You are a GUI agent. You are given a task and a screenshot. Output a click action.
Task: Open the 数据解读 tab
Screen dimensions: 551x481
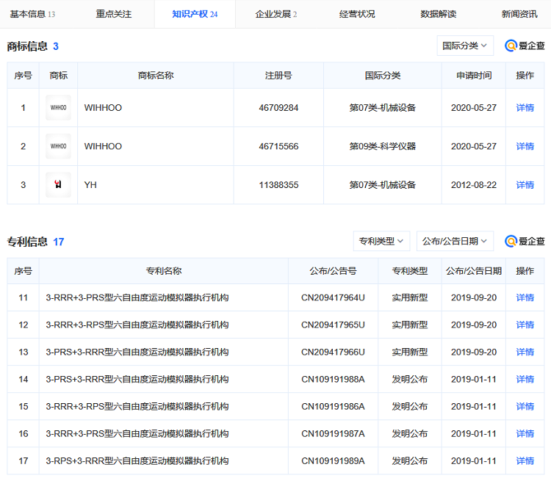[x=439, y=14]
